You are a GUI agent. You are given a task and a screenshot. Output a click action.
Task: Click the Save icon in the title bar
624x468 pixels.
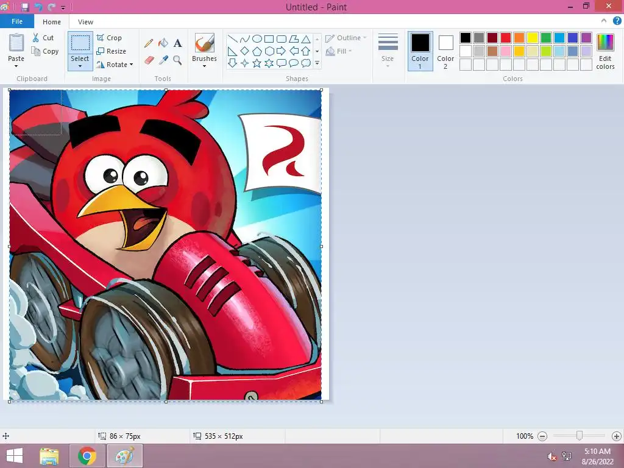tap(25, 7)
